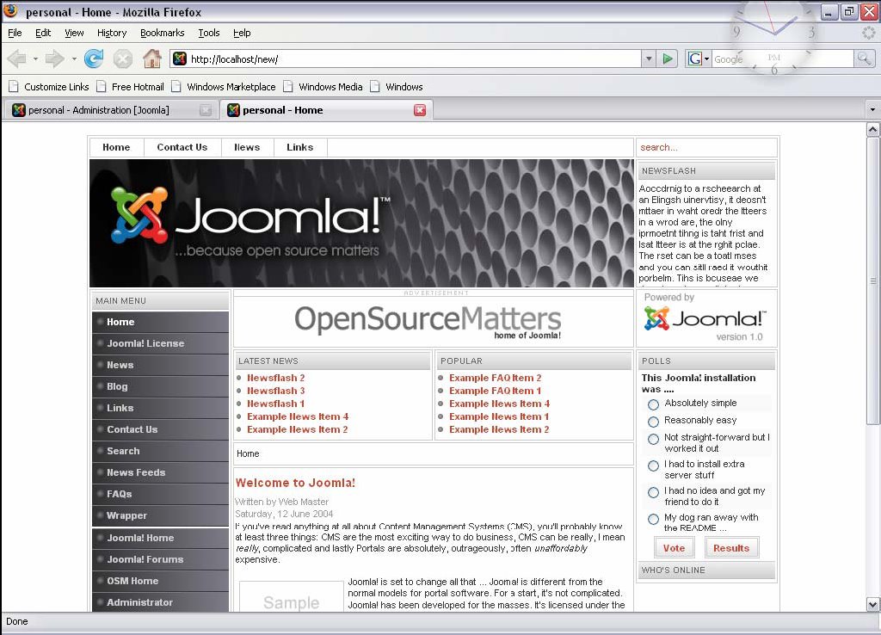Screen dimensions: 881x635
Task: Open the Tools menu
Action: coord(208,33)
